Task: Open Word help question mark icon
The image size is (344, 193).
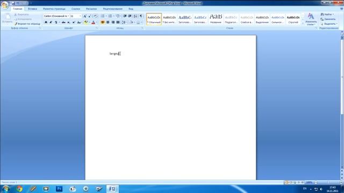Action: pyautogui.click(x=342, y=9)
